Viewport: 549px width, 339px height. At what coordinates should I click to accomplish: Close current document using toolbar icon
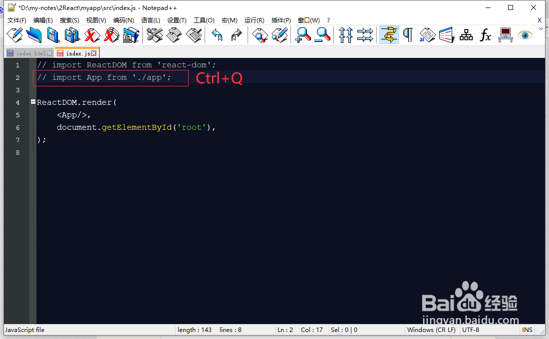[92, 35]
